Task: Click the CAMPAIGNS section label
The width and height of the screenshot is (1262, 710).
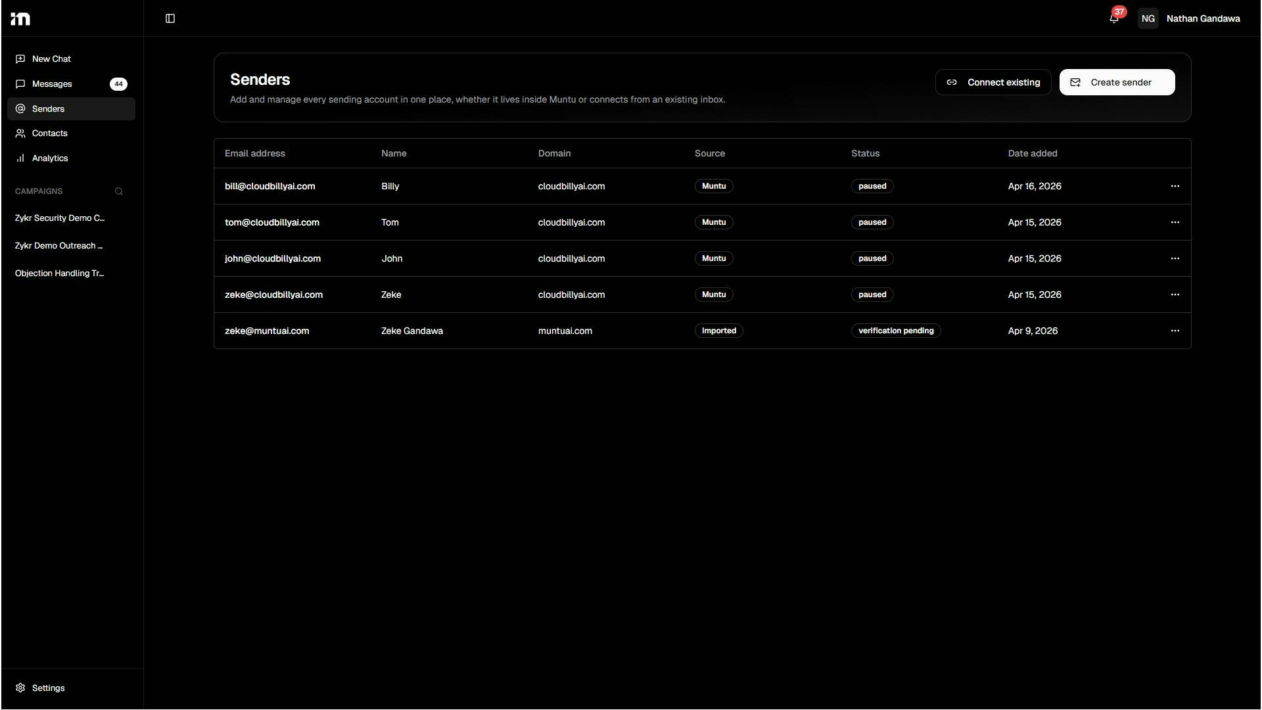Action: pos(39,191)
